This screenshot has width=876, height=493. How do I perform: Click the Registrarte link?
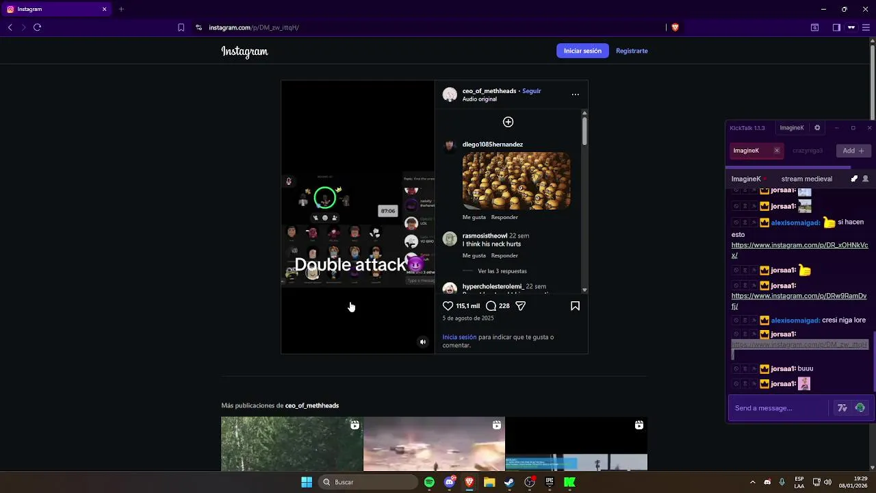click(x=632, y=51)
